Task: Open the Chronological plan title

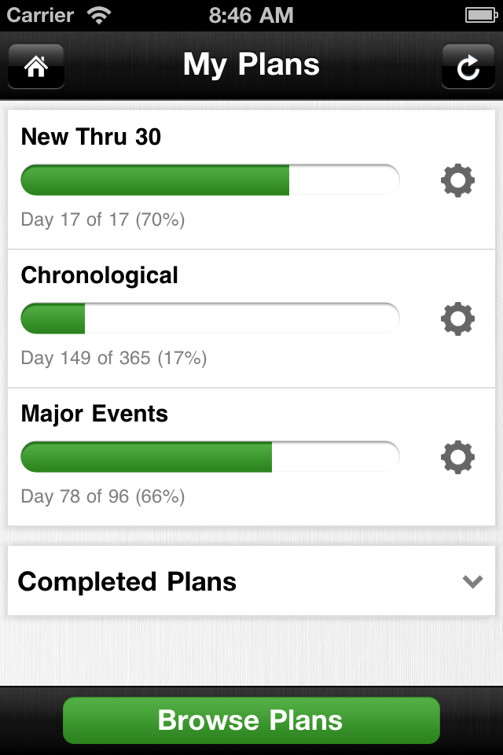Action: point(100,276)
